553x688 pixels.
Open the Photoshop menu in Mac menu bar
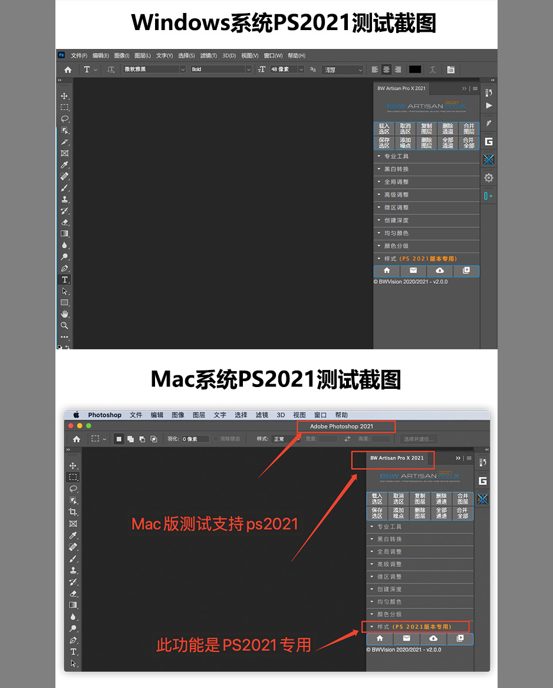(x=105, y=415)
